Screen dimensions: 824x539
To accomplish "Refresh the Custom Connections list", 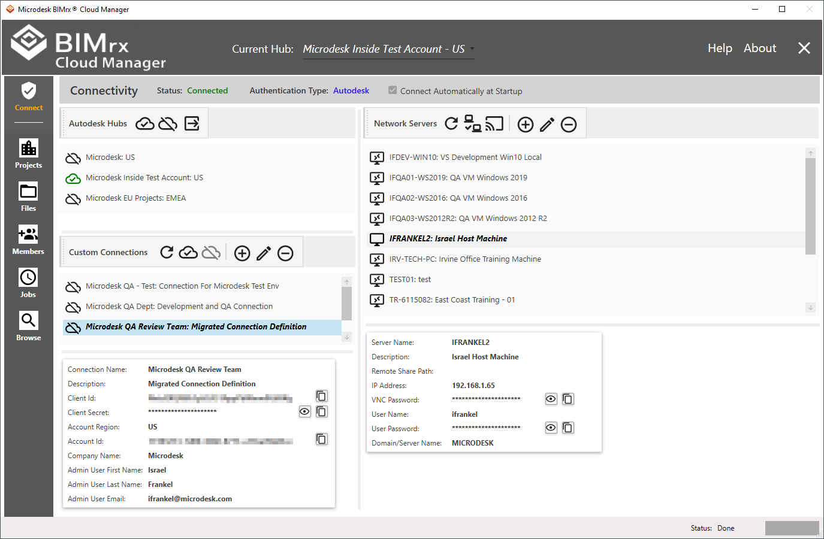I will pyautogui.click(x=167, y=252).
